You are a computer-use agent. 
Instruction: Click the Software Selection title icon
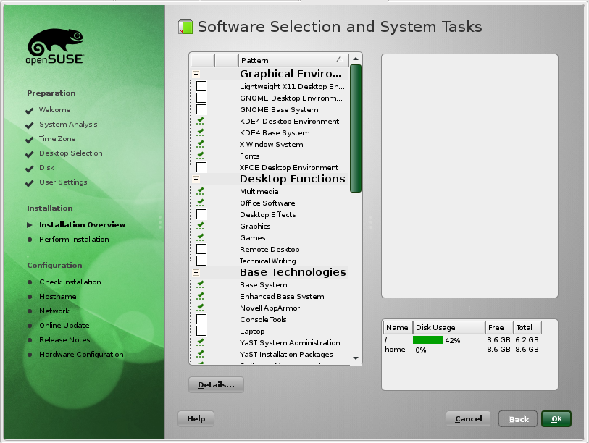[185, 27]
